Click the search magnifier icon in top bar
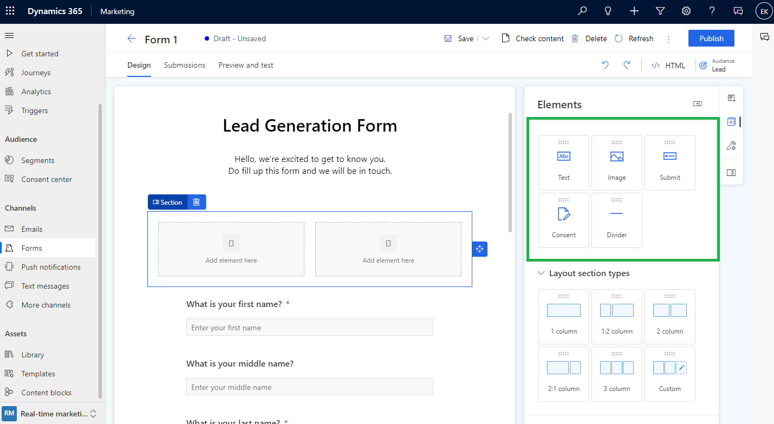This screenshot has height=424, width=774. [582, 11]
